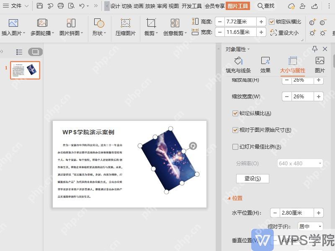Switch to outline view icon
The width and height of the screenshot is (335, 251).
[19, 52]
